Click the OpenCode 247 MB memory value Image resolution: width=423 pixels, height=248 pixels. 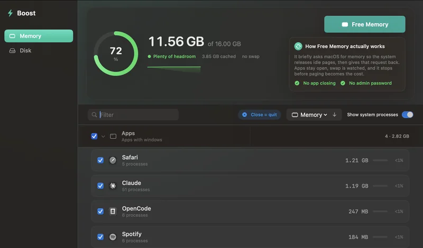tap(358, 212)
